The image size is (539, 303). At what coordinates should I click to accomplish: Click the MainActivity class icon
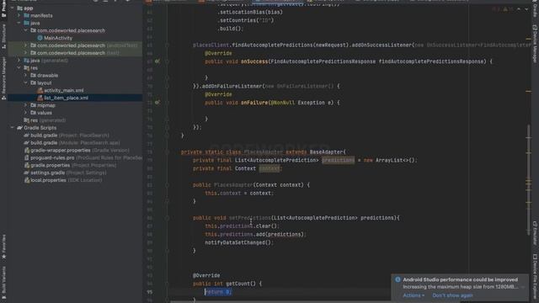[x=40, y=38]
